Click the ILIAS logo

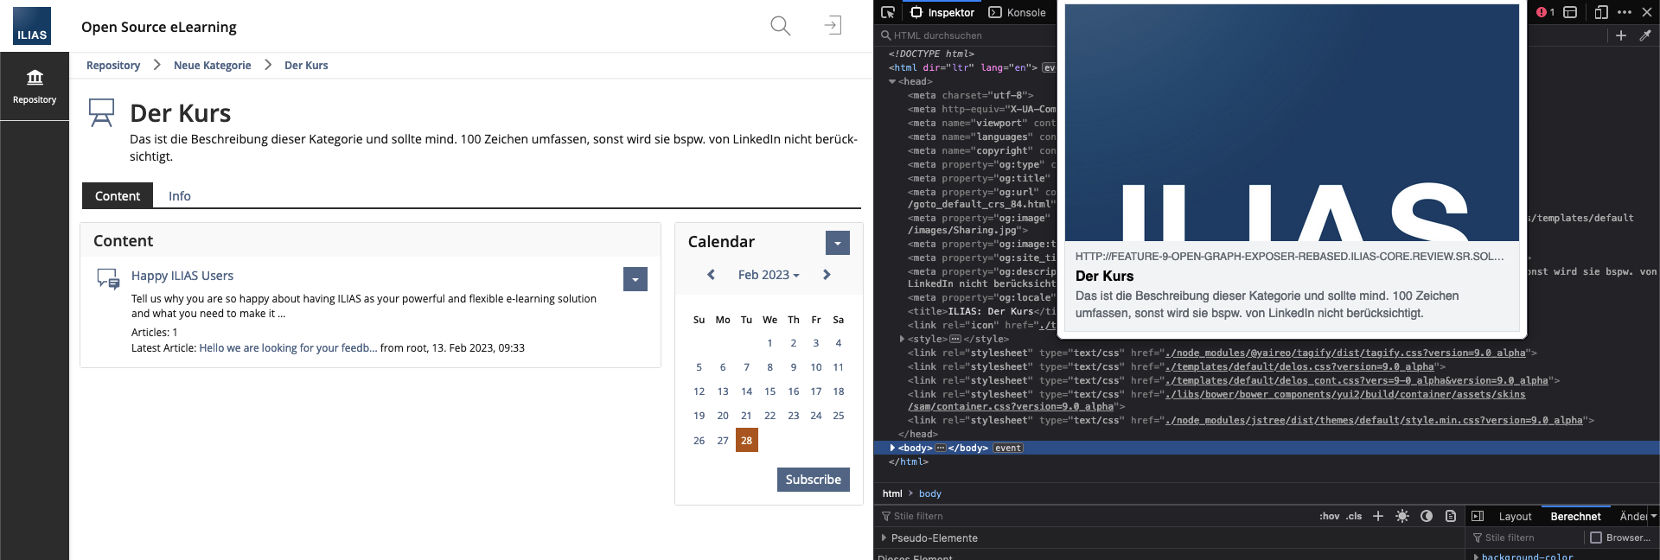[32, 26]
